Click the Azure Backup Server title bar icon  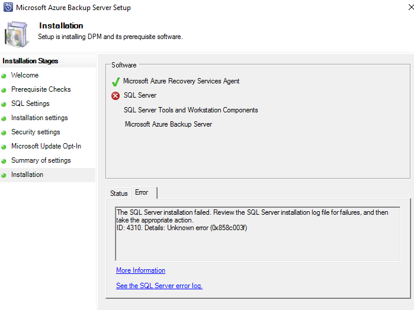pos(8,7)
